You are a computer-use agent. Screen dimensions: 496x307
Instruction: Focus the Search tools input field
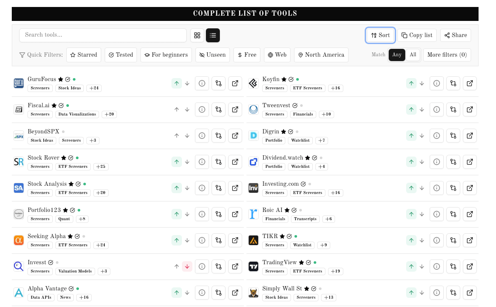(x=103, y=35)
